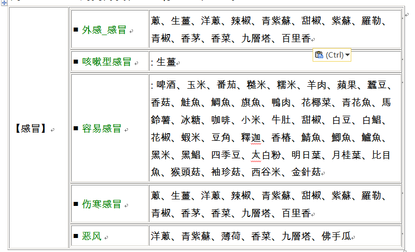Click the table move handle icon
Screen dimensions: 415x252
4,3
